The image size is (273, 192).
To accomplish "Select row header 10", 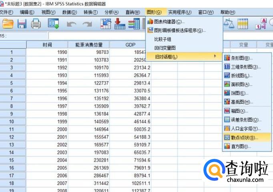I will click(13, 121).
